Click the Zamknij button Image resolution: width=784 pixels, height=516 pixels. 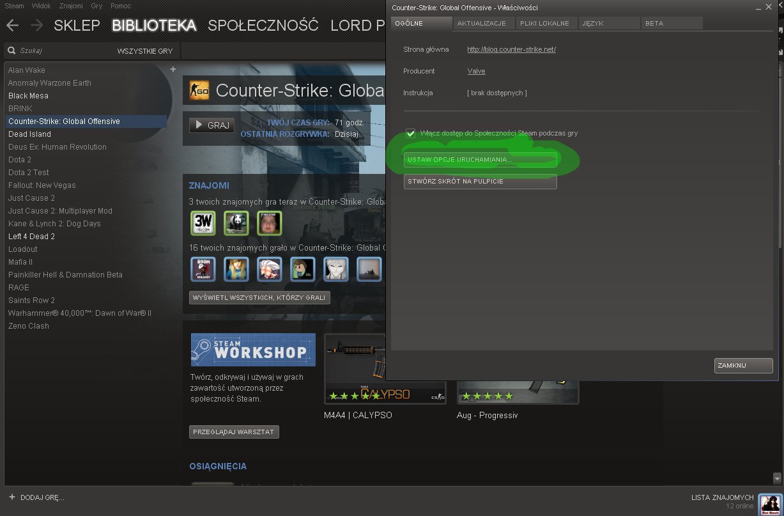(743, 366)
